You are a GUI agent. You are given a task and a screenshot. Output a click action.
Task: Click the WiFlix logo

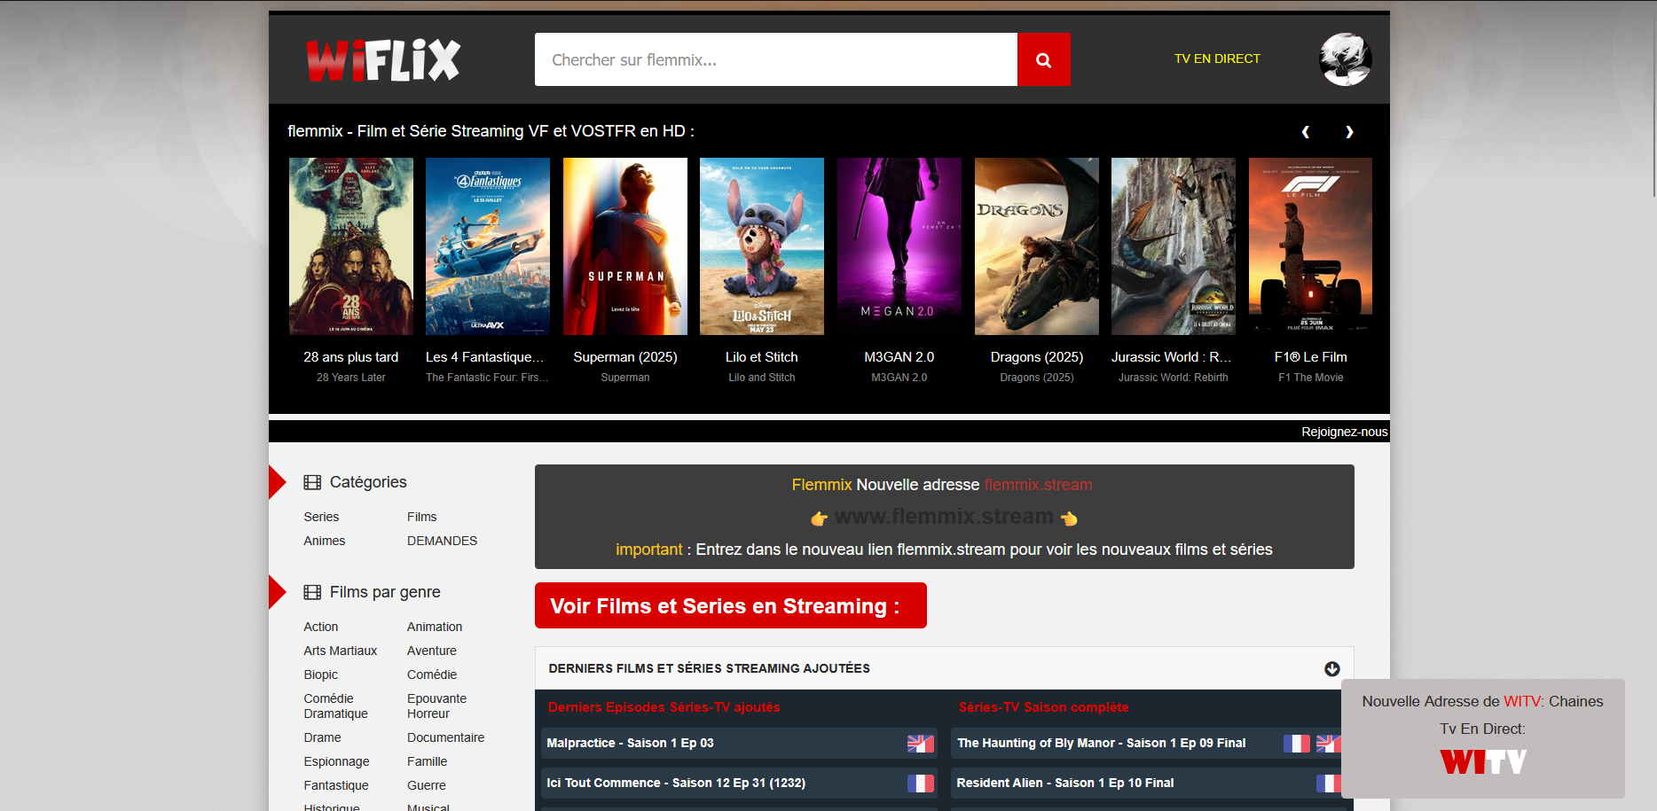(383, 60)
